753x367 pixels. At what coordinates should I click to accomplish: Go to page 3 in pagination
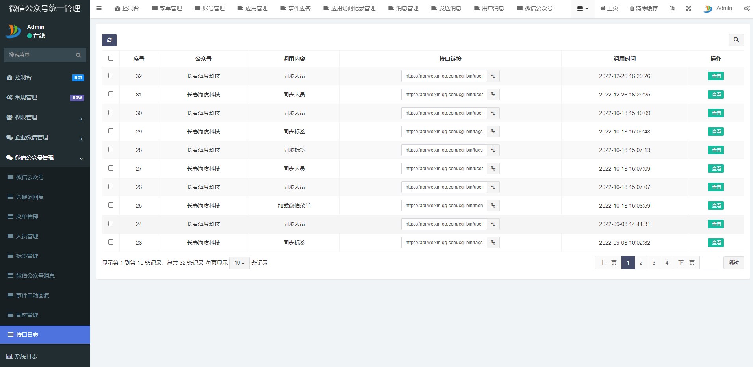tap(654, 263)
